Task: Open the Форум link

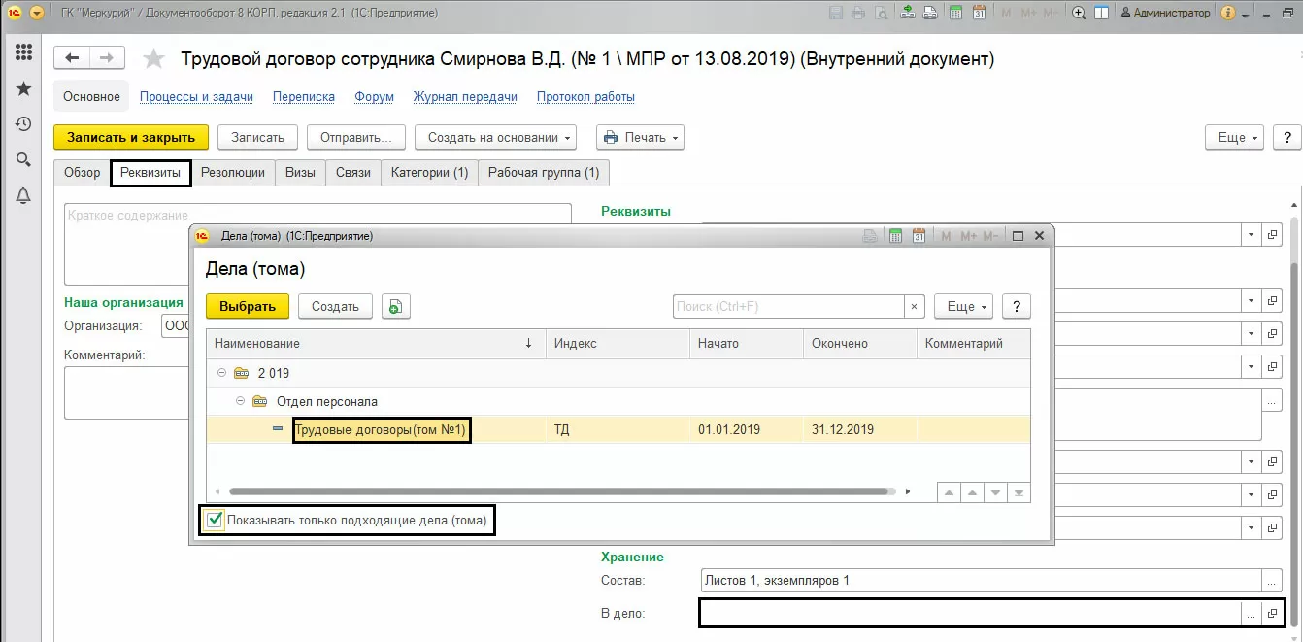Action: click(x=375, y=97)
